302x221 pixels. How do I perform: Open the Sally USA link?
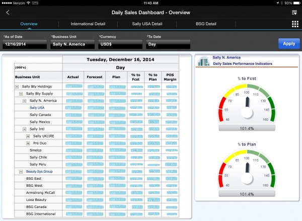pyautogui.click(x=37, y=108)
